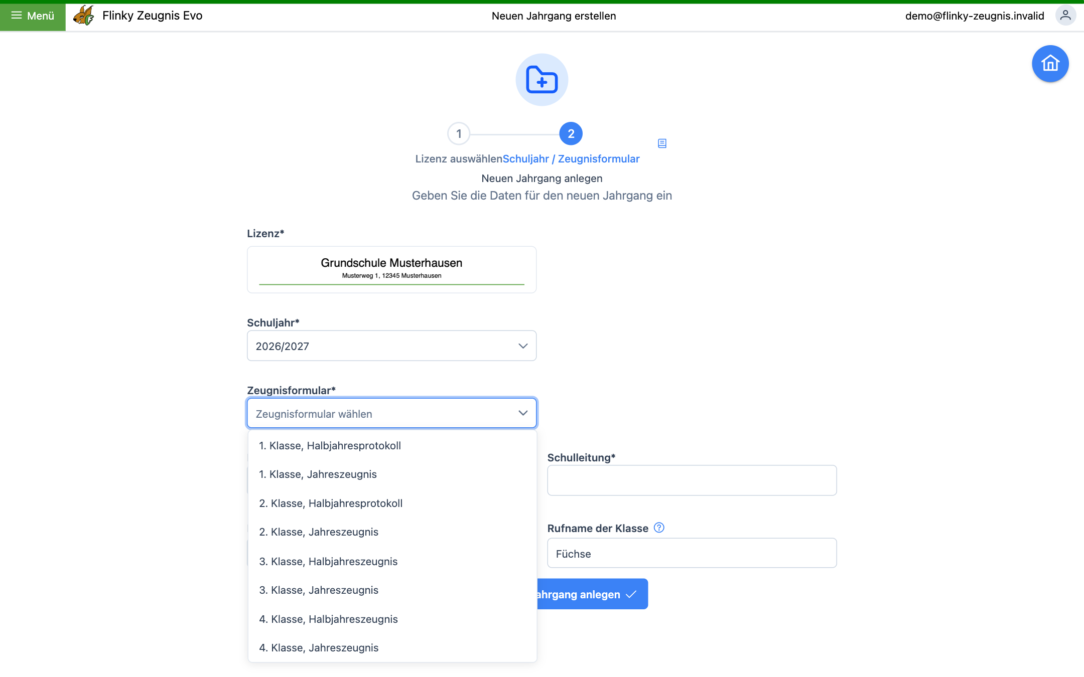Focus the Schulleitung input field
Image resolution: width=1084 pixels, height=677 pixels.
(692, 480)
